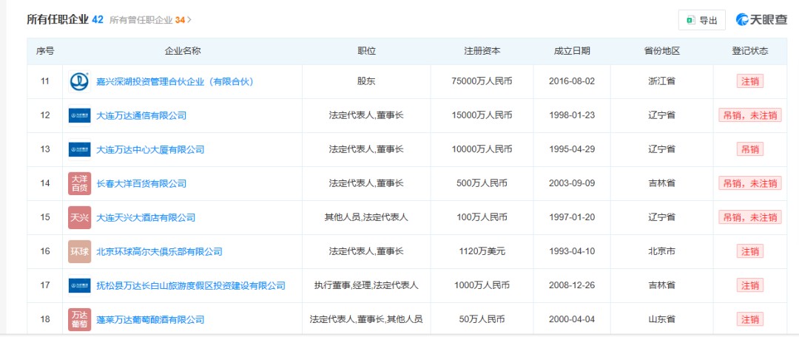Click the 环球 company logo tile
Image resolution: width=799 pixels, height=337 pixels.
click(x=79, y=251)
